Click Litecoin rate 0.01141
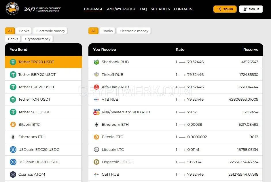 point(193,149)
